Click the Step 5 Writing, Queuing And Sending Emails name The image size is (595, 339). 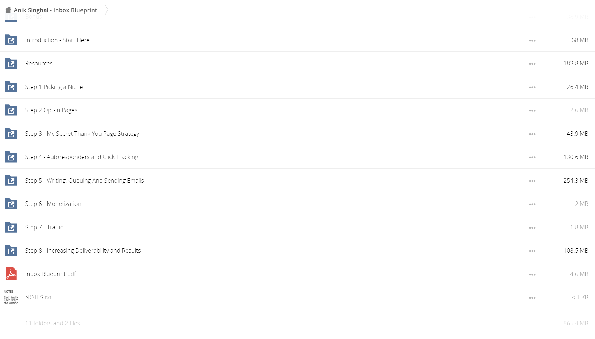point(84,181)
